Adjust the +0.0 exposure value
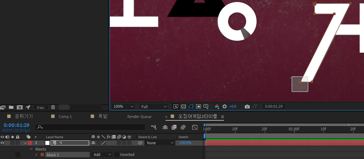364x159 pixels. [232, 107]
